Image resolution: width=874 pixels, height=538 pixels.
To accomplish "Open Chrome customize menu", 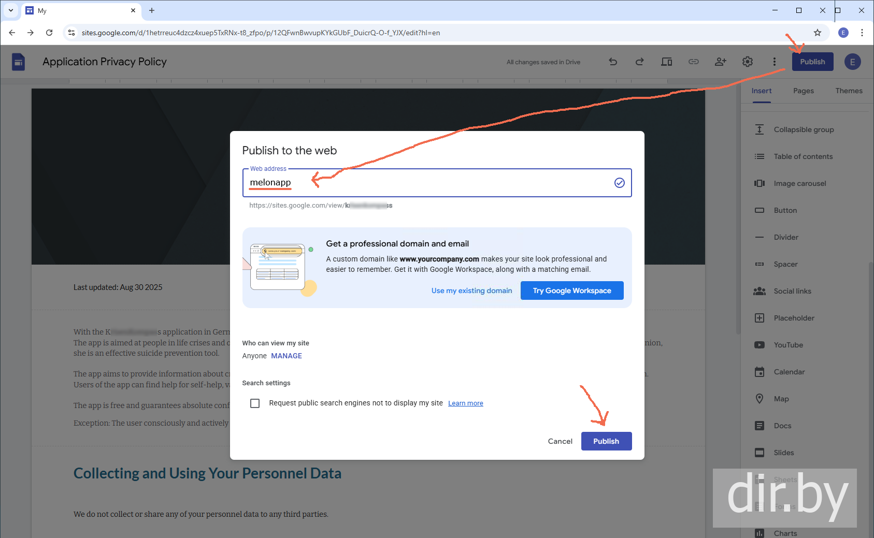I will click(862, 33).
